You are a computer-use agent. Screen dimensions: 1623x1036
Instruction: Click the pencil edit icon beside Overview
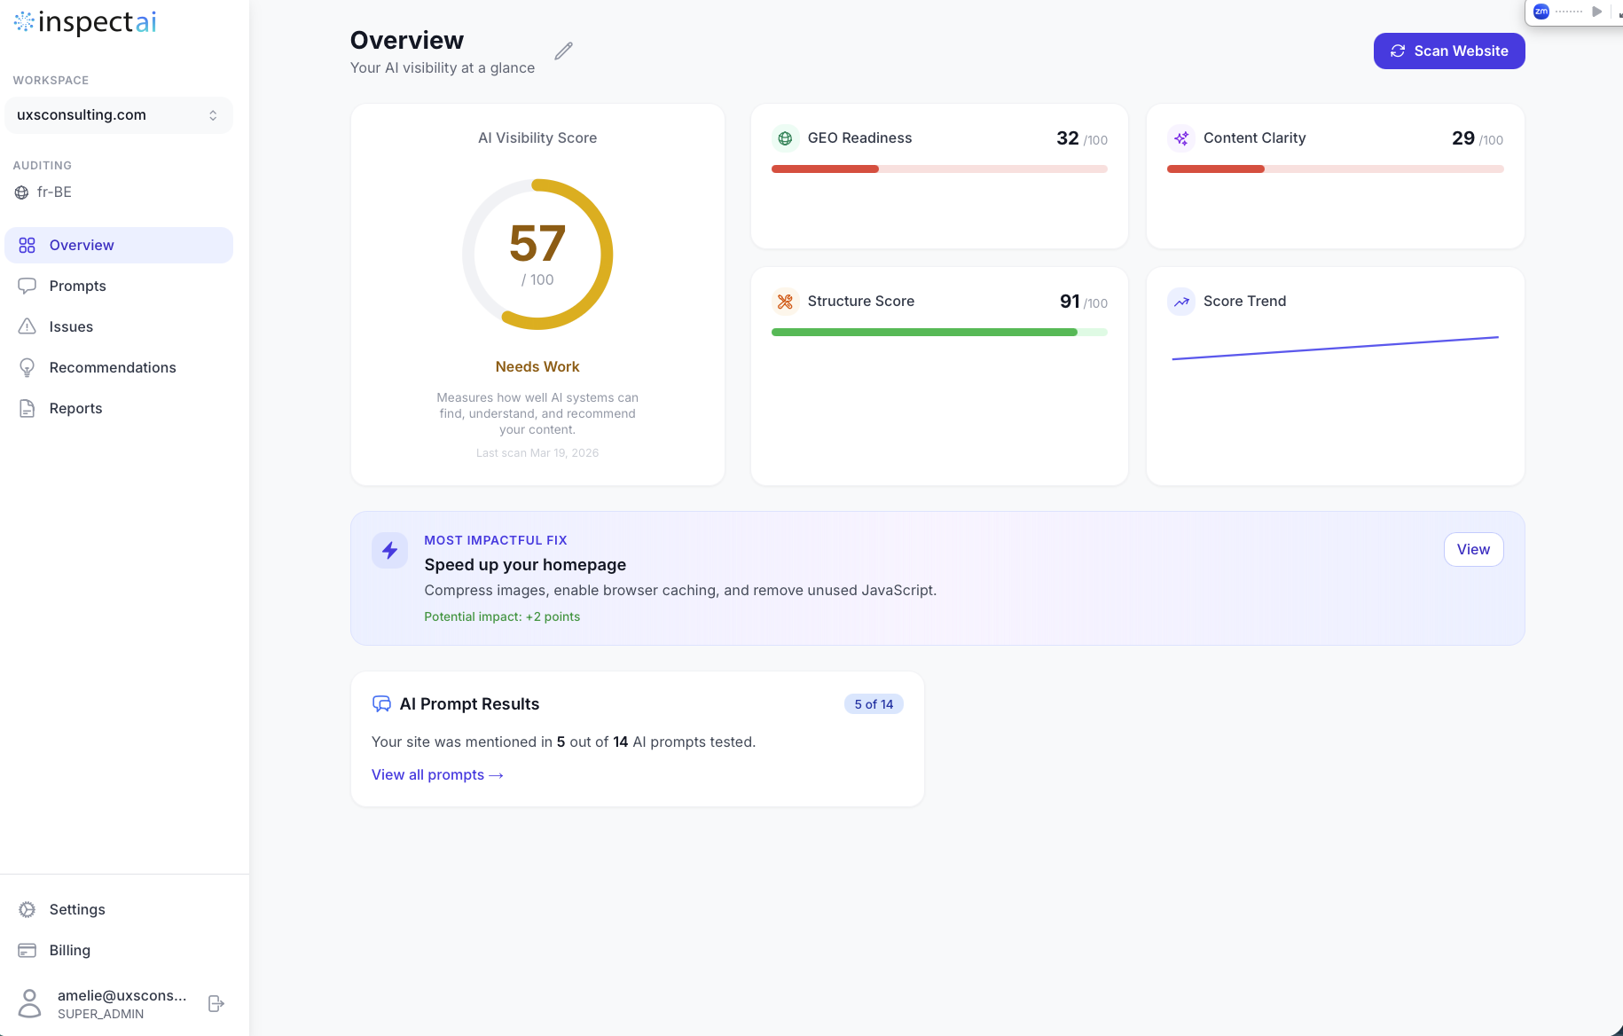(564, 51)
